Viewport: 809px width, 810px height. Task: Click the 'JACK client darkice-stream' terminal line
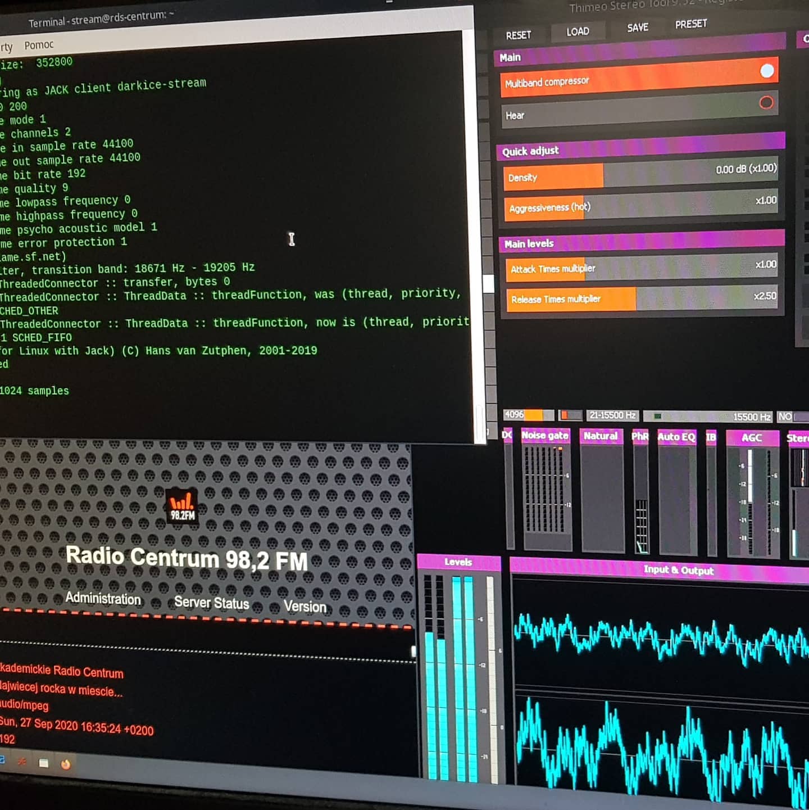click(x=103, y=88)
